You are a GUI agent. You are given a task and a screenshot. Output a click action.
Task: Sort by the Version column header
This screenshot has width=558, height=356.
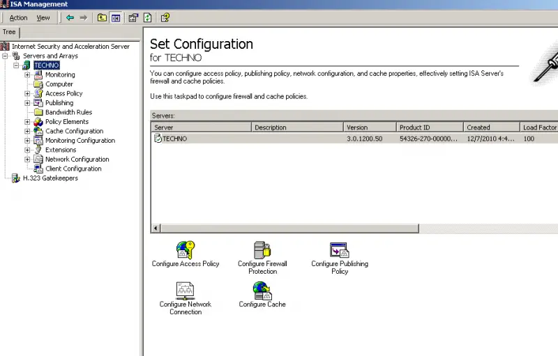(x=370, y=127)
